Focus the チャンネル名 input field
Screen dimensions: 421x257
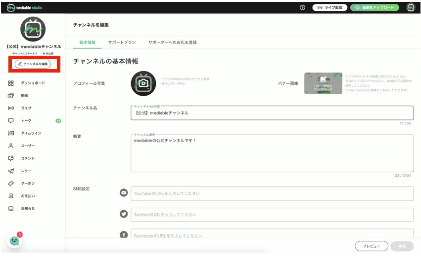point(272,113)
